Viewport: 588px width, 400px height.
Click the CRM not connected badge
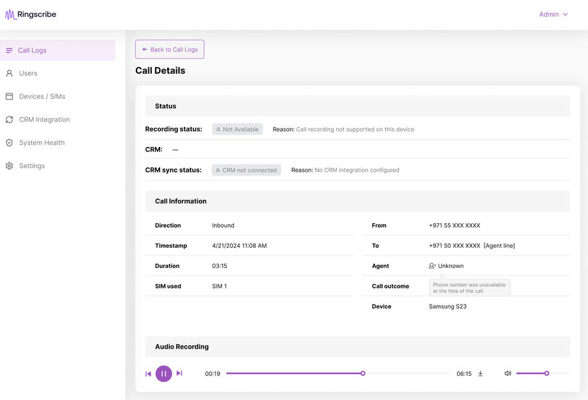pyautogui.click(x=246, y=170)
